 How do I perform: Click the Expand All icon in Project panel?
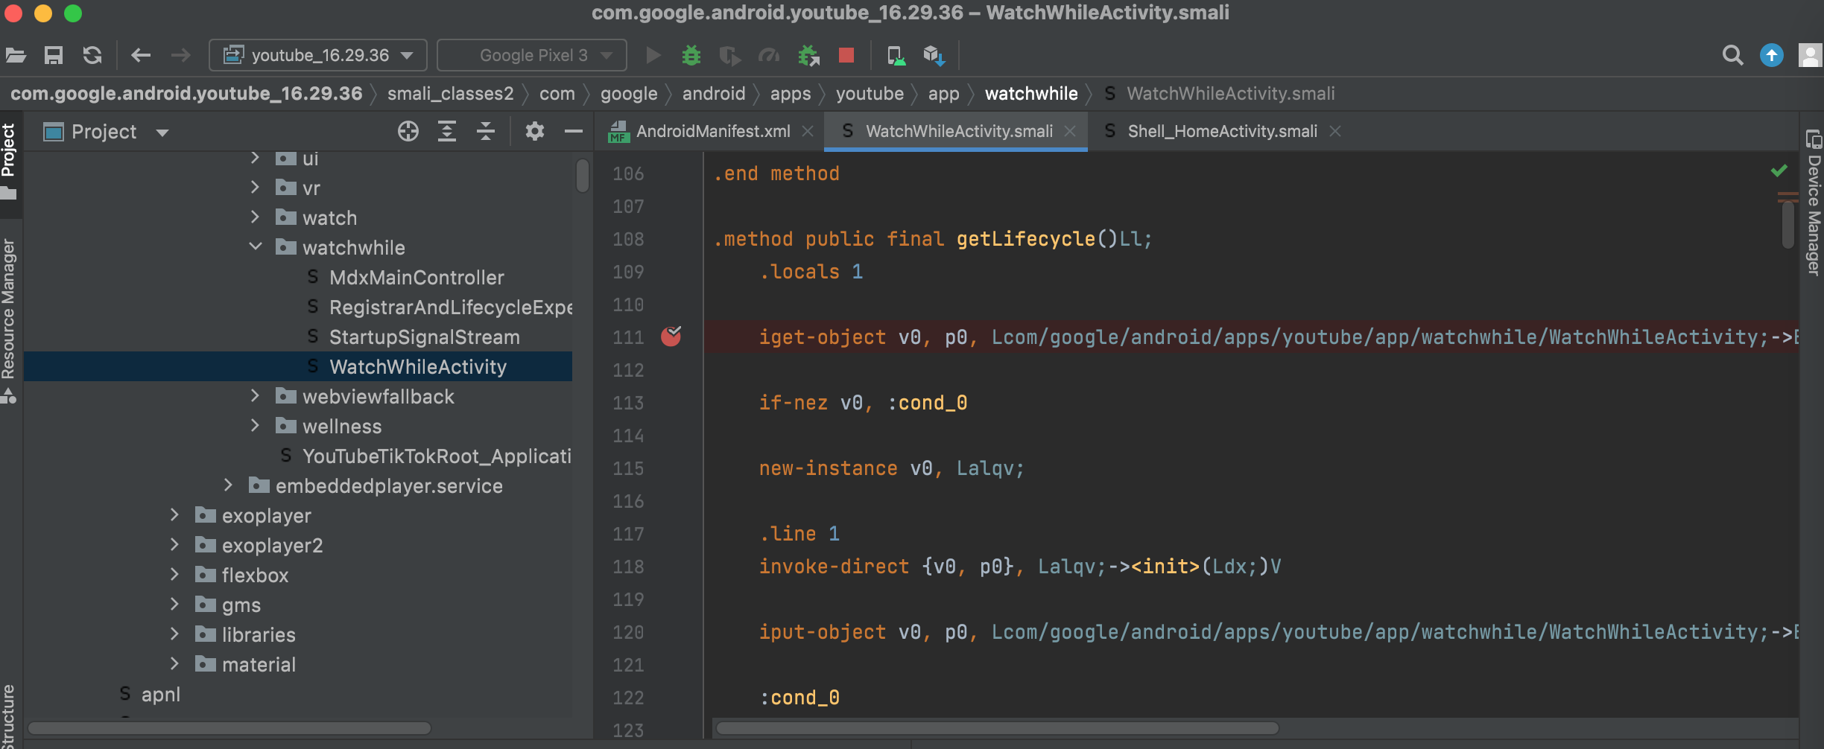coord(447,132)
